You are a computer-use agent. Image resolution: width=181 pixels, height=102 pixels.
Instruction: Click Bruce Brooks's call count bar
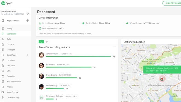pos(61,78)
